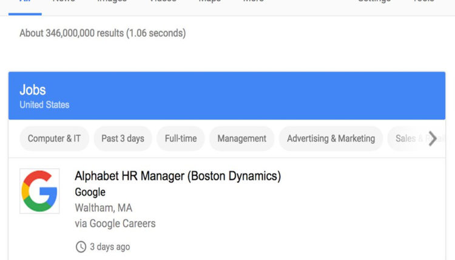This screenshot has width=455, height=260.
Task: Open the Alphabet HR Manager (Boston Dynamics) job listing
Action: point(178,176)
